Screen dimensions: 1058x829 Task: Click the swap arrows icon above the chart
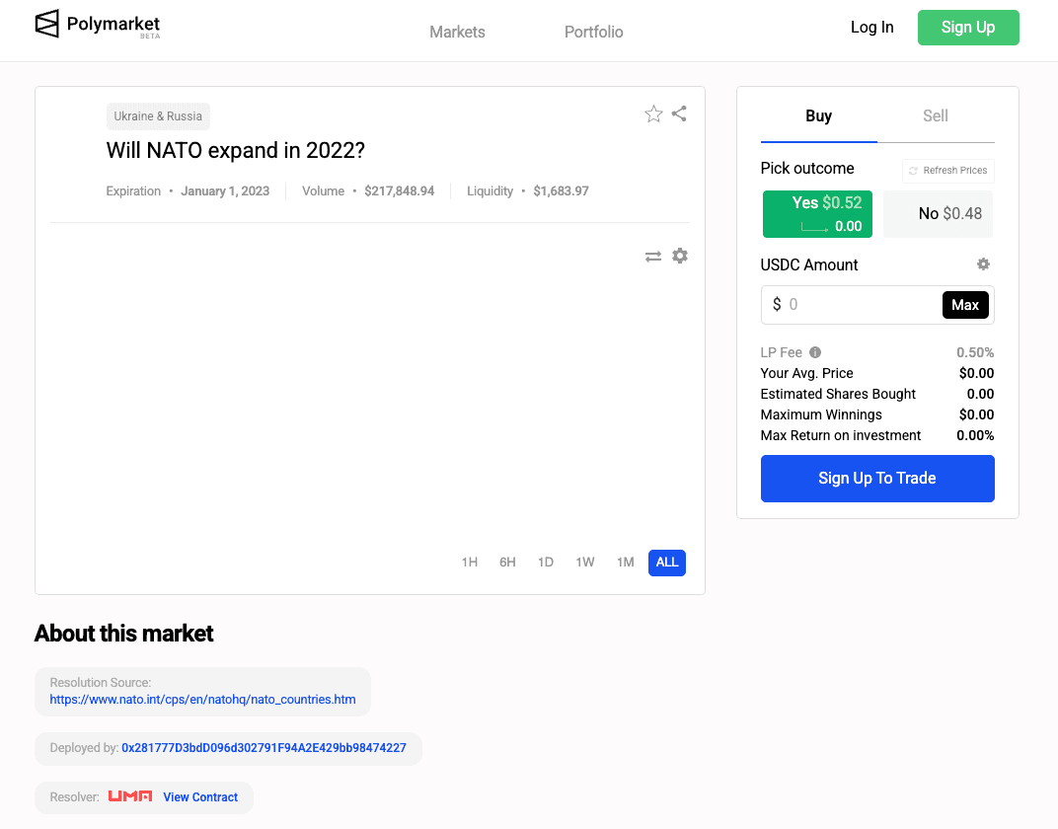pos(653,256)
